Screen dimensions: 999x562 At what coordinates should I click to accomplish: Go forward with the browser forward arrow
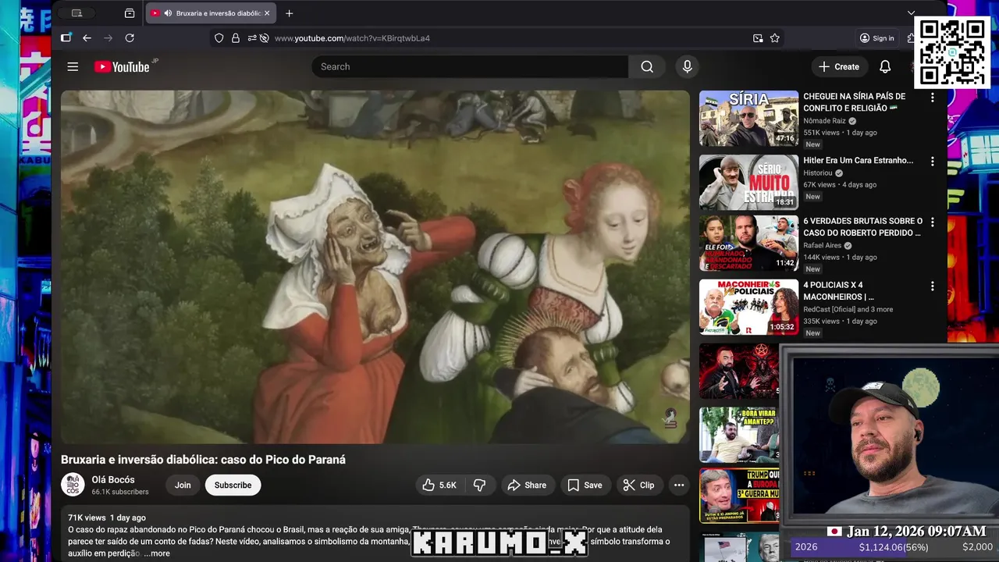tap(108, 37)
